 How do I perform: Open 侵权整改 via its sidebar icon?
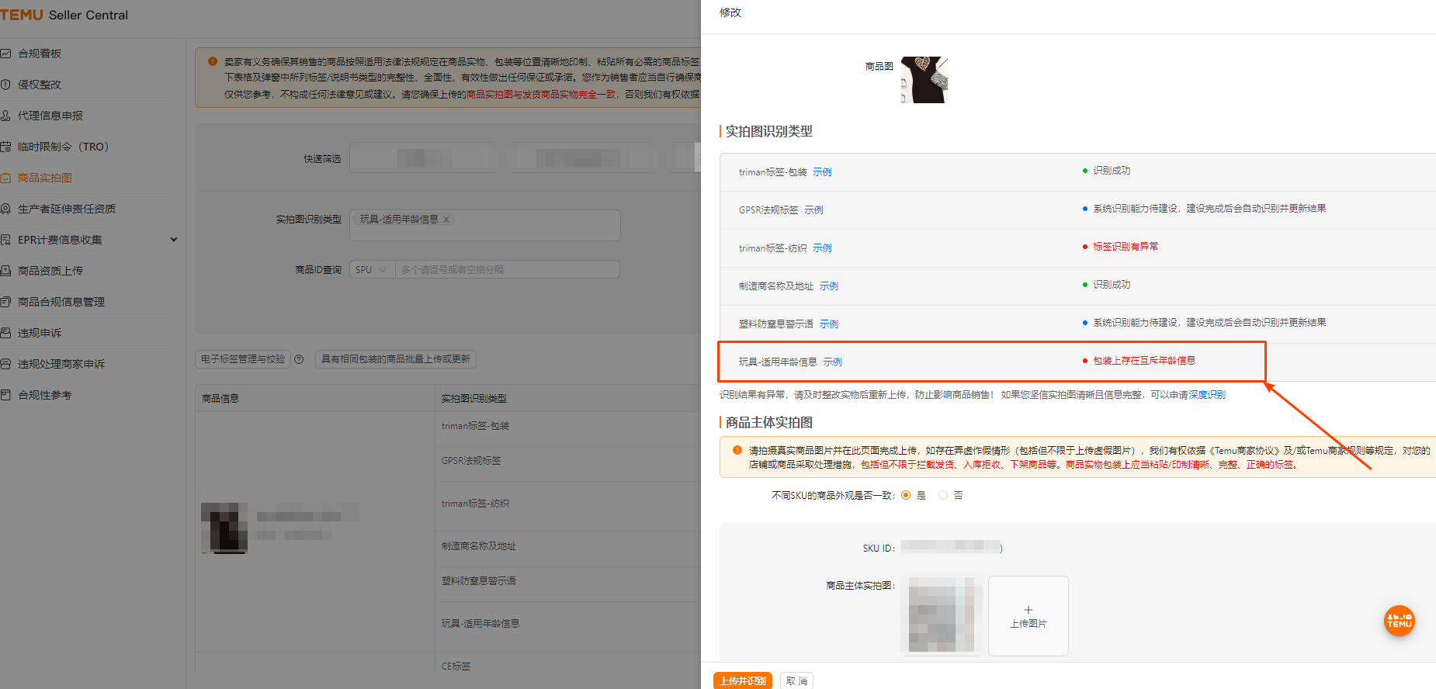coord(5,85)
